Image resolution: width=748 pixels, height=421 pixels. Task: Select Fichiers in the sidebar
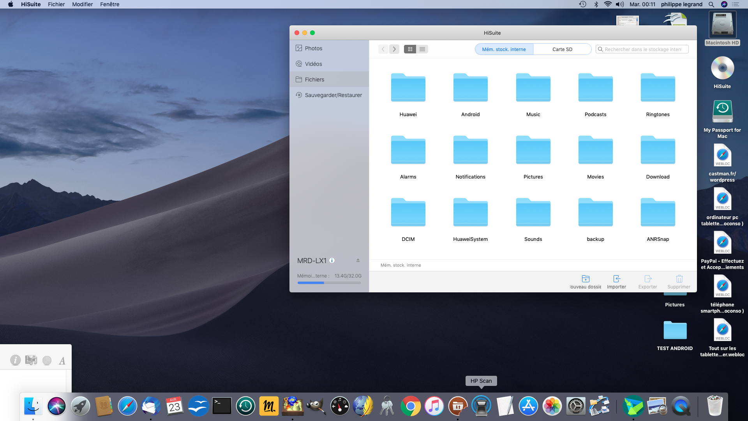[x=329, y=79]
